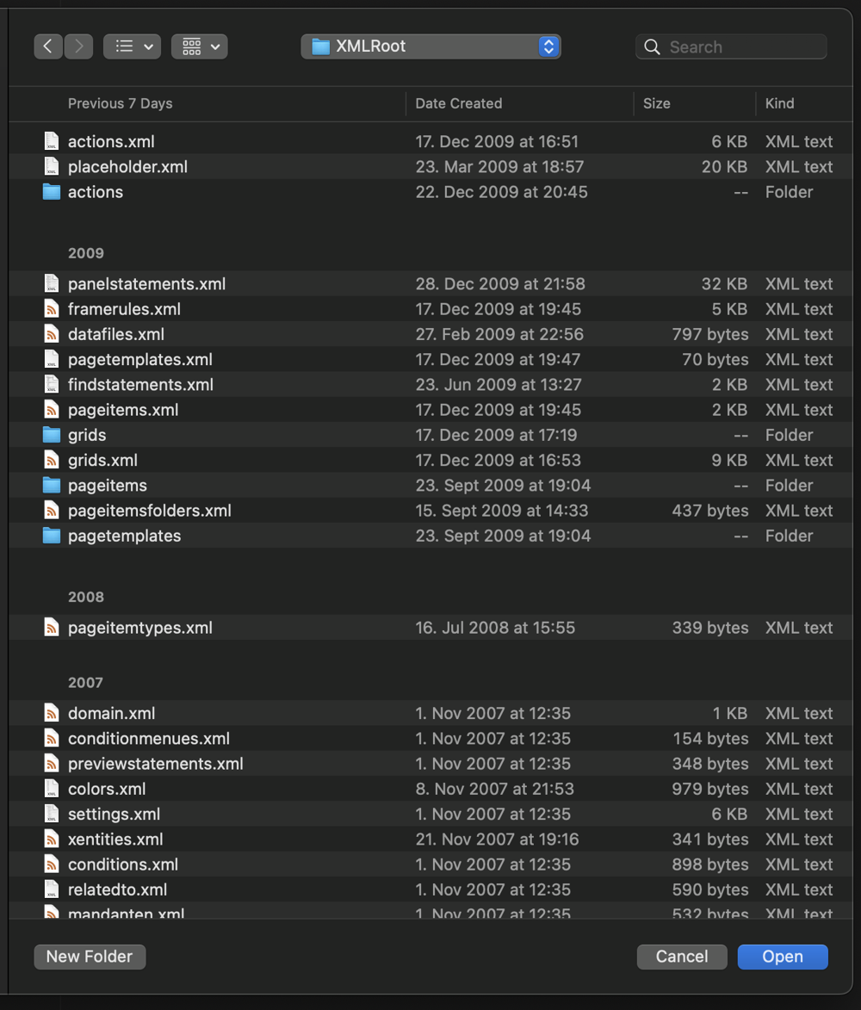Click the Search field
Screen dimensions: 861x1010
[732, 47]
